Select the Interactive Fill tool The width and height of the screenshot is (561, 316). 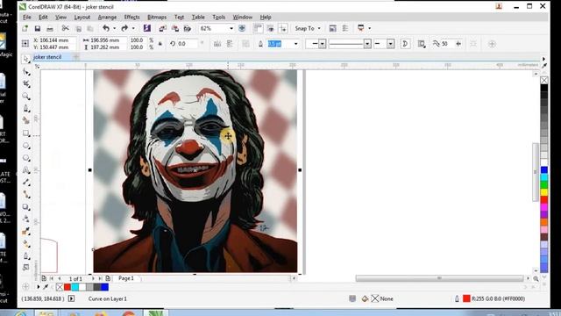26,244
